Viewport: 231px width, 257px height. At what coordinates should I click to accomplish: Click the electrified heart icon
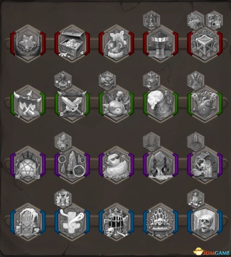tap(205, 104)
